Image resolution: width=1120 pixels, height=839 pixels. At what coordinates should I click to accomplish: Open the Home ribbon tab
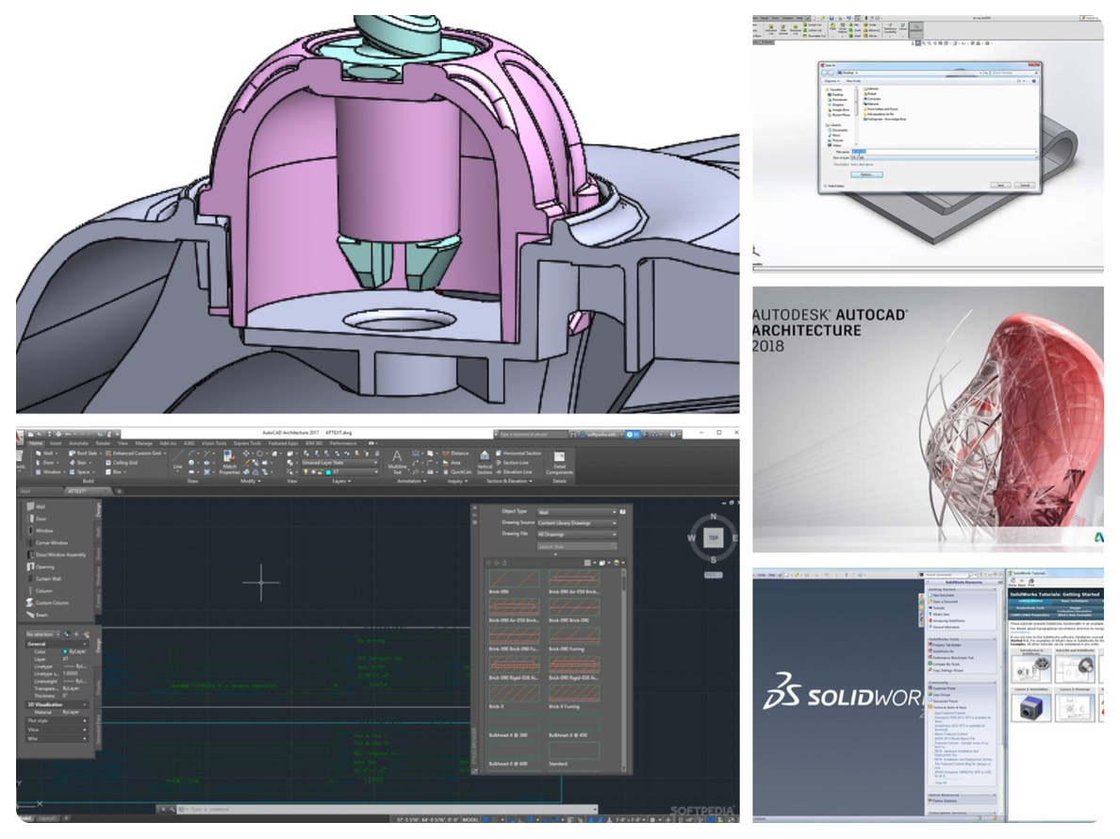(36, 443)
